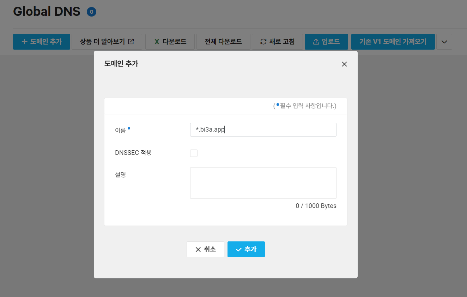
Task: Click the X icon inside the 취소 button
Action: (x=198, y=249)
